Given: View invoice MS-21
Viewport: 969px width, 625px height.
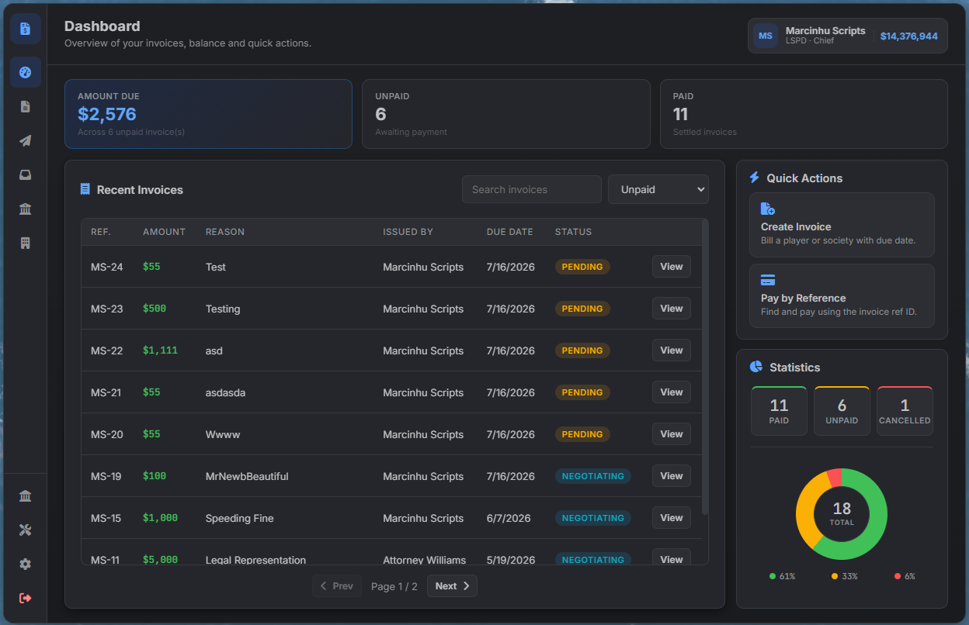Looking at the screenshot, I should coord(672,392).
